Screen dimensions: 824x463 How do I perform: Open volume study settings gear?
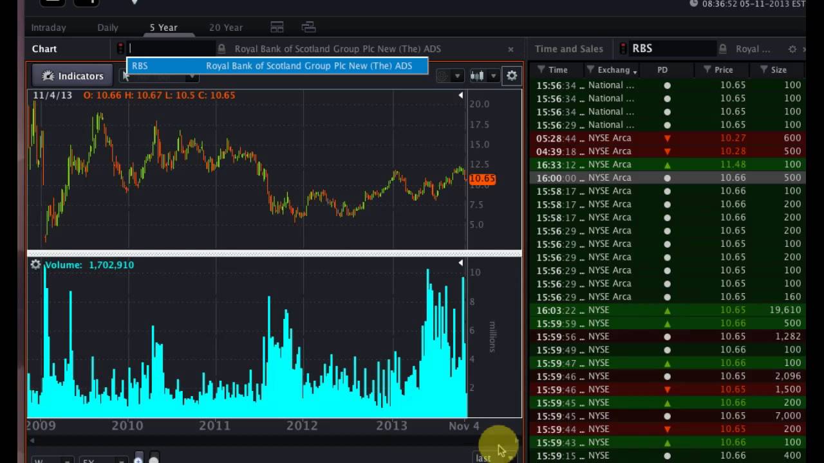35,264
